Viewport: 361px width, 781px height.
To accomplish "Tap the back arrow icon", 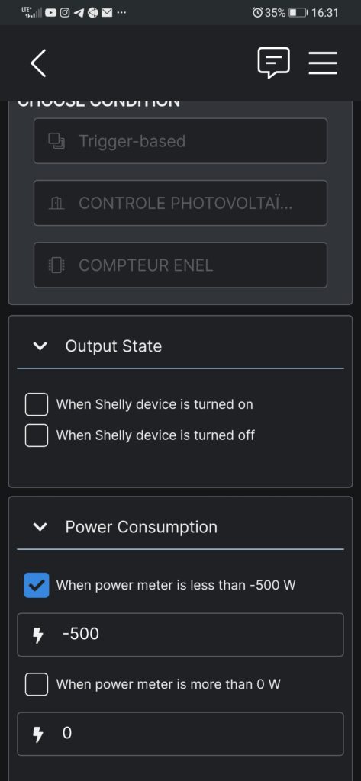I will (38, 63).
